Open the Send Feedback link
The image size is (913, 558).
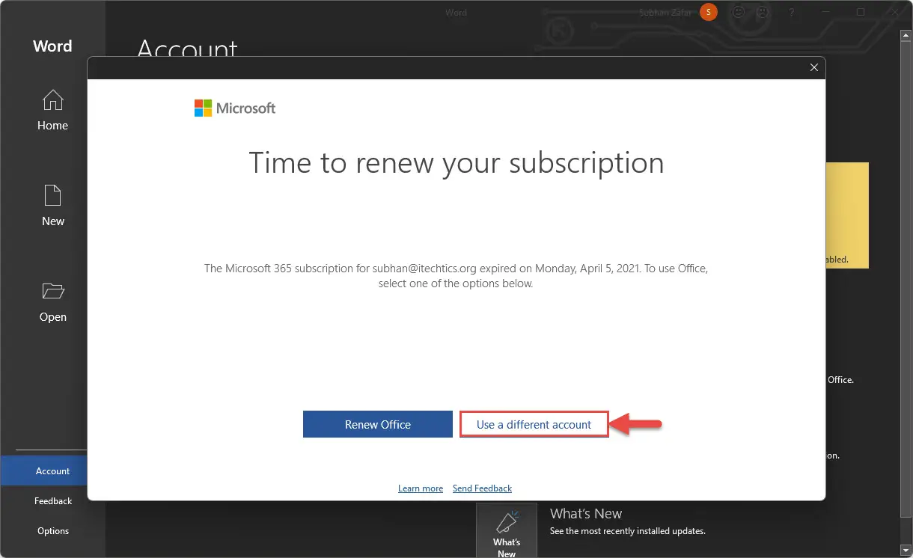click(482, 488)
